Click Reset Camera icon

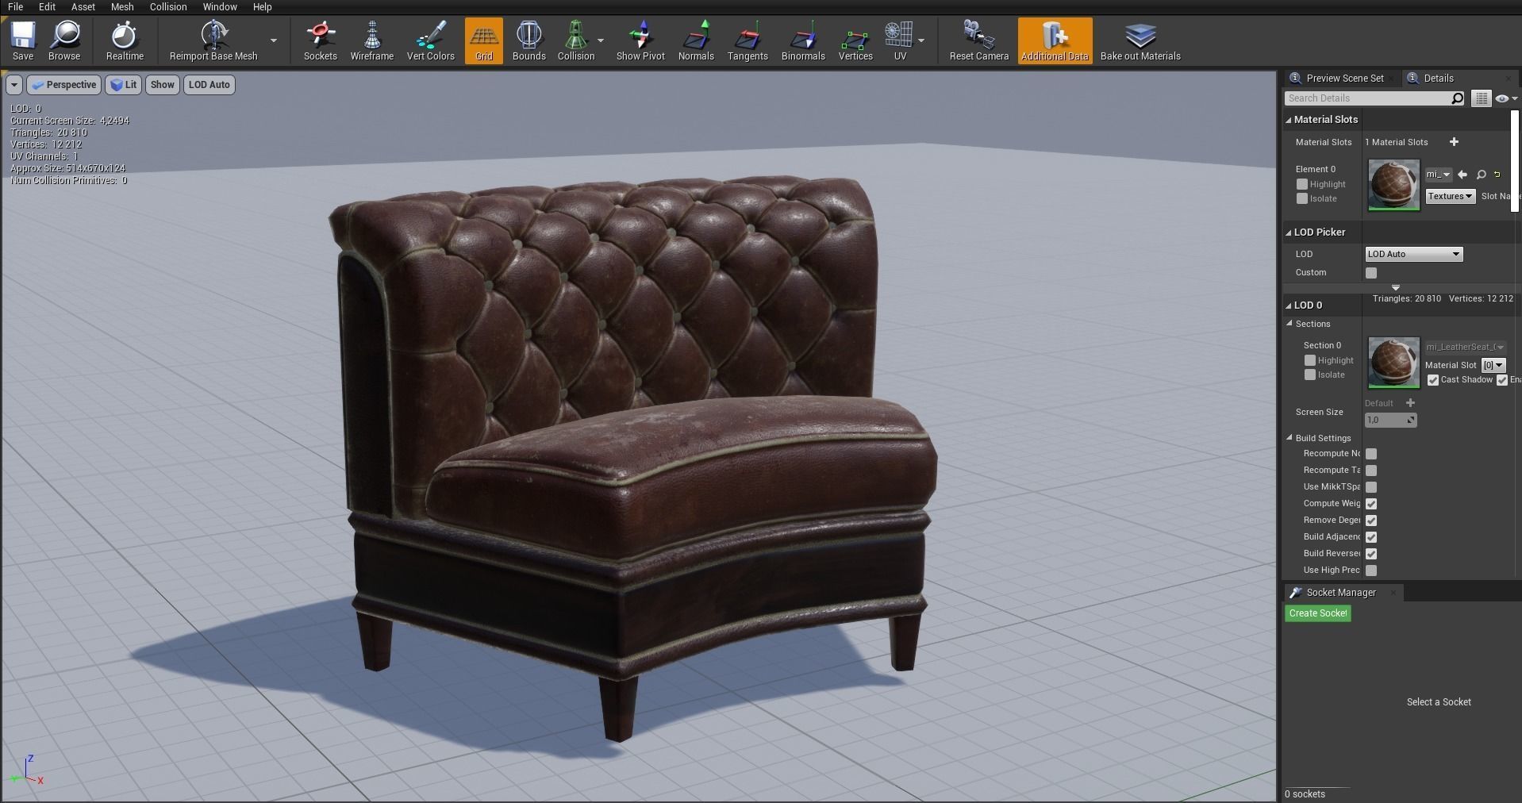click(x=979, y=40)
